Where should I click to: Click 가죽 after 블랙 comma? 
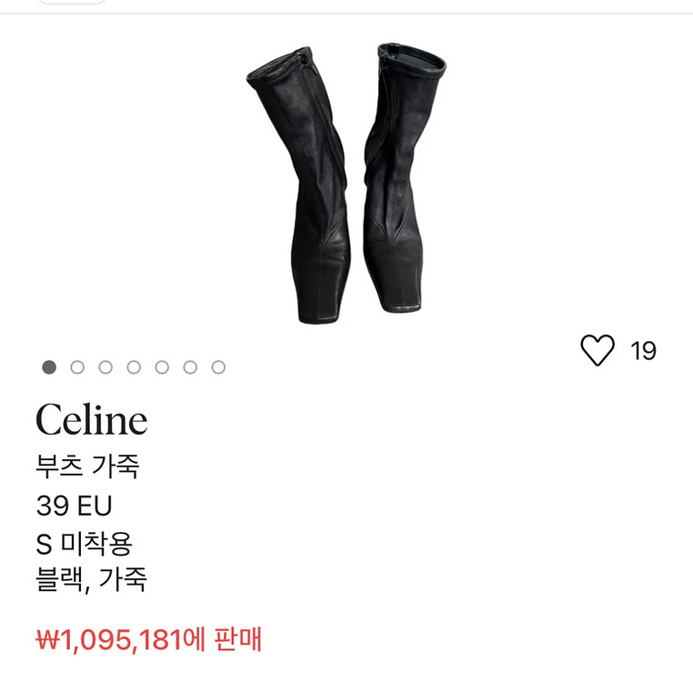pos(123,579)
